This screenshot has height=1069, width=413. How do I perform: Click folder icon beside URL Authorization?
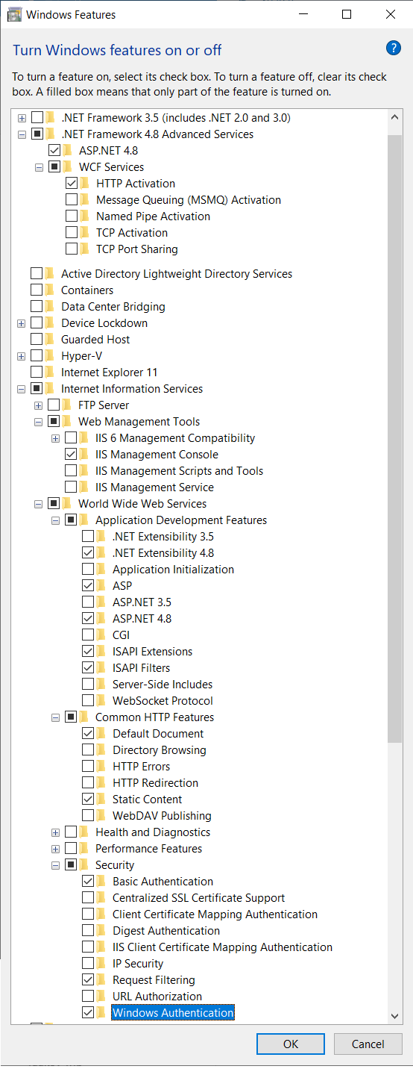pos(102,997)
